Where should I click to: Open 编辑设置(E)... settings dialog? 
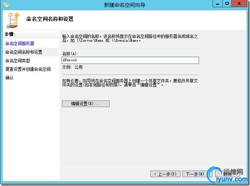pyautogui.click(x=85, y=104)
